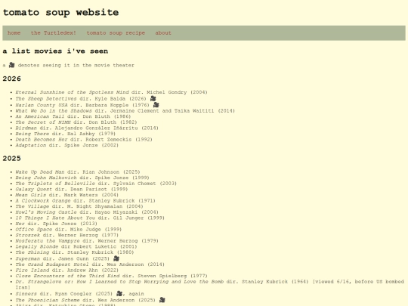This screenshot has width=408, height=306.
Task: Click Being John Malkovich entry
Action: tap(82, 178)
